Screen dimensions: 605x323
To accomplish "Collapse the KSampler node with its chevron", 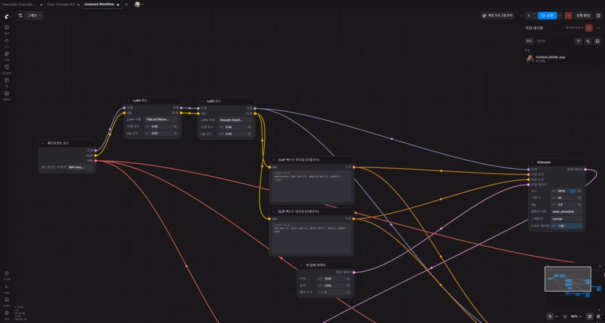I will coord(534,161).
